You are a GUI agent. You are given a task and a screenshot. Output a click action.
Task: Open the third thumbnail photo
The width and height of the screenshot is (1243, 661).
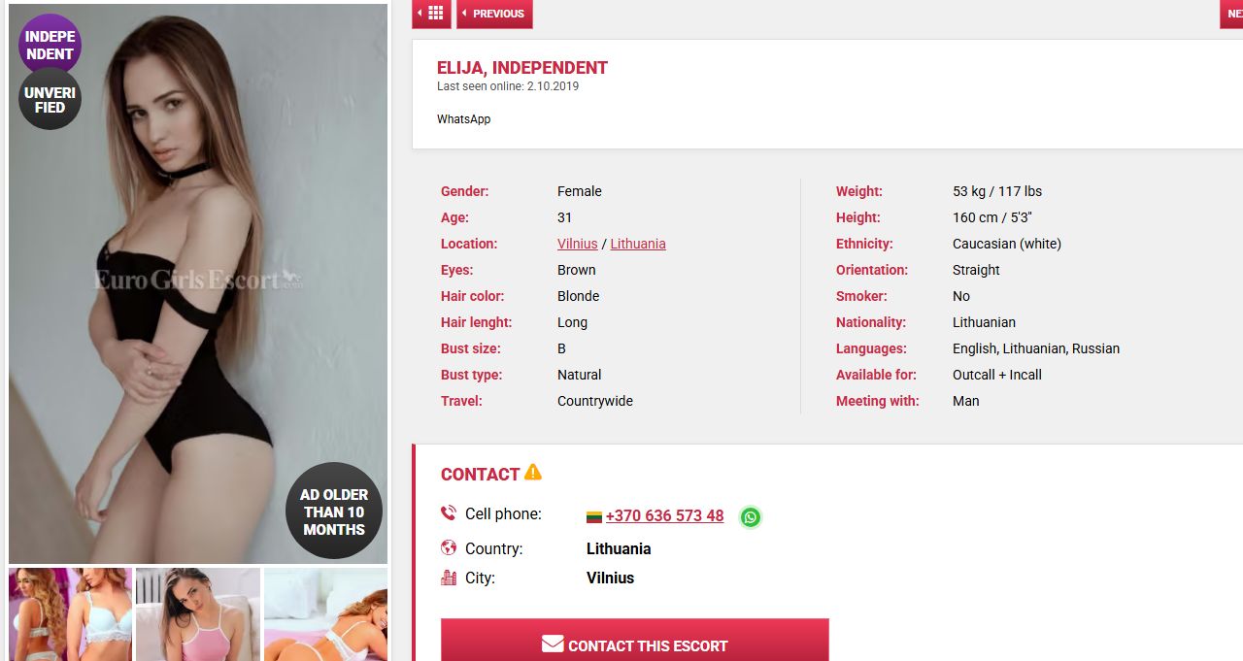tap(325, 614)
